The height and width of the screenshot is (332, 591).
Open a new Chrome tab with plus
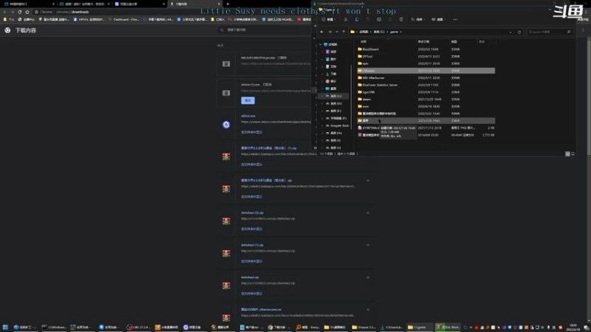point(228,4)
